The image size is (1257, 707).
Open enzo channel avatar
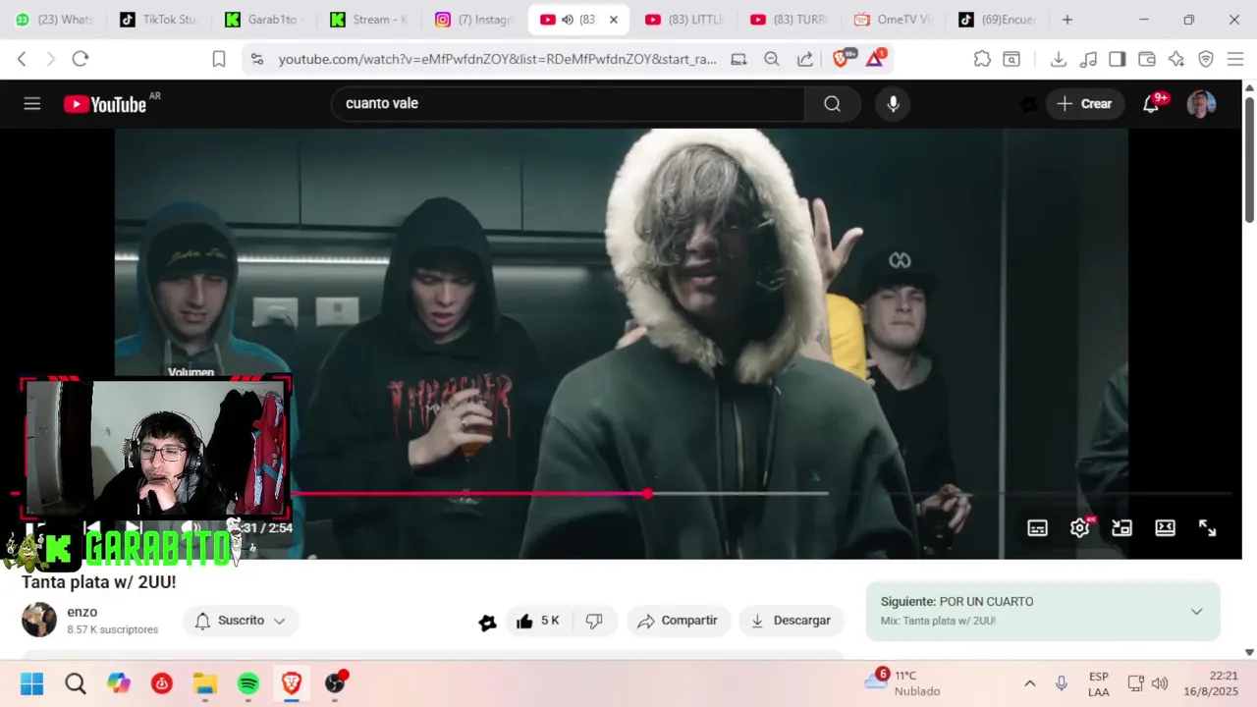[x=39, y=620]
